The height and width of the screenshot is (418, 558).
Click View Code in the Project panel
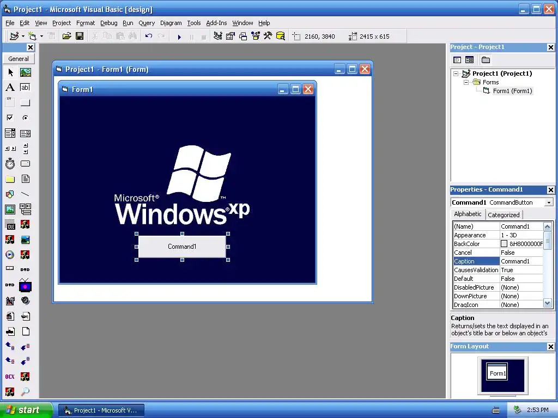coord(457,60)
